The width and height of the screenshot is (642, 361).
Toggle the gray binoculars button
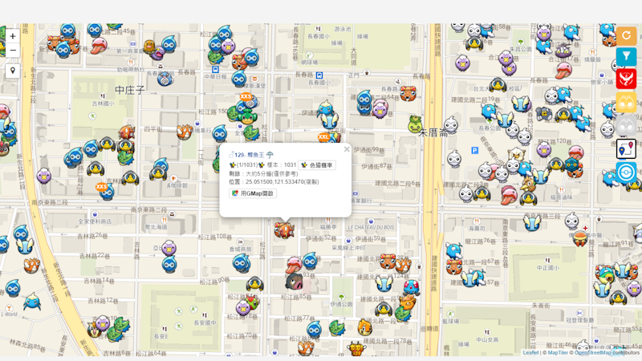click(626, 126)
